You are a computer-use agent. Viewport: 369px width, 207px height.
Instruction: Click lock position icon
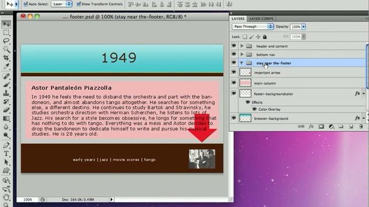point(258,37)
